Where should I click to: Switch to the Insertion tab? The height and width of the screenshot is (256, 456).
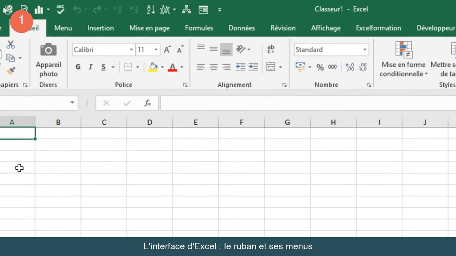[100, 28]
